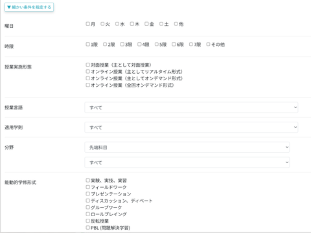Click the 授業実施形態 row label

point(18,67)
